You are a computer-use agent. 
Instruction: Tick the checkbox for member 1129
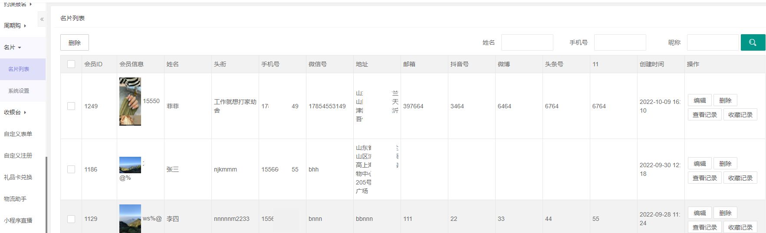point(71,219)
